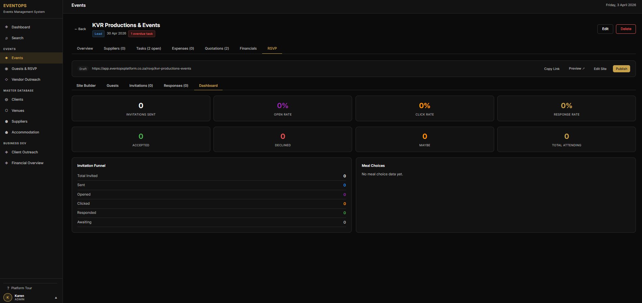Click the Events diamond icon in sidebar
The width and height of the screenshot is (642, 303).
tap(6, 58)
